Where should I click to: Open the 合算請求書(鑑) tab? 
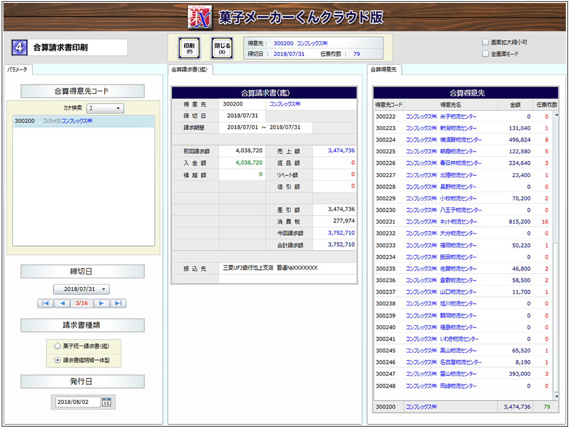click(190, 70)
